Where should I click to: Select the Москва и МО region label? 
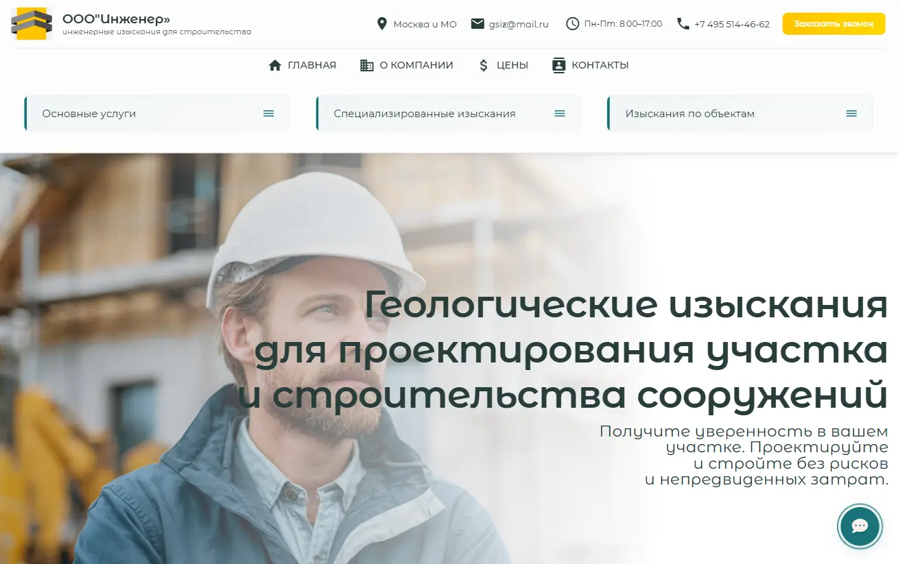425,23
